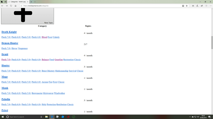The height and width of the screenshot is (119, 213).
Task: Open Patch 4.0+ under Hunter
Action: click(x=36, y=71)
